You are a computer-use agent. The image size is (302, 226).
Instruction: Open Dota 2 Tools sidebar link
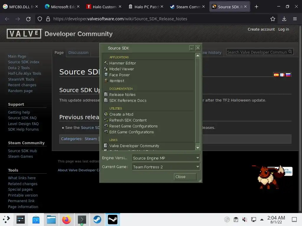[x=19, y=68]
